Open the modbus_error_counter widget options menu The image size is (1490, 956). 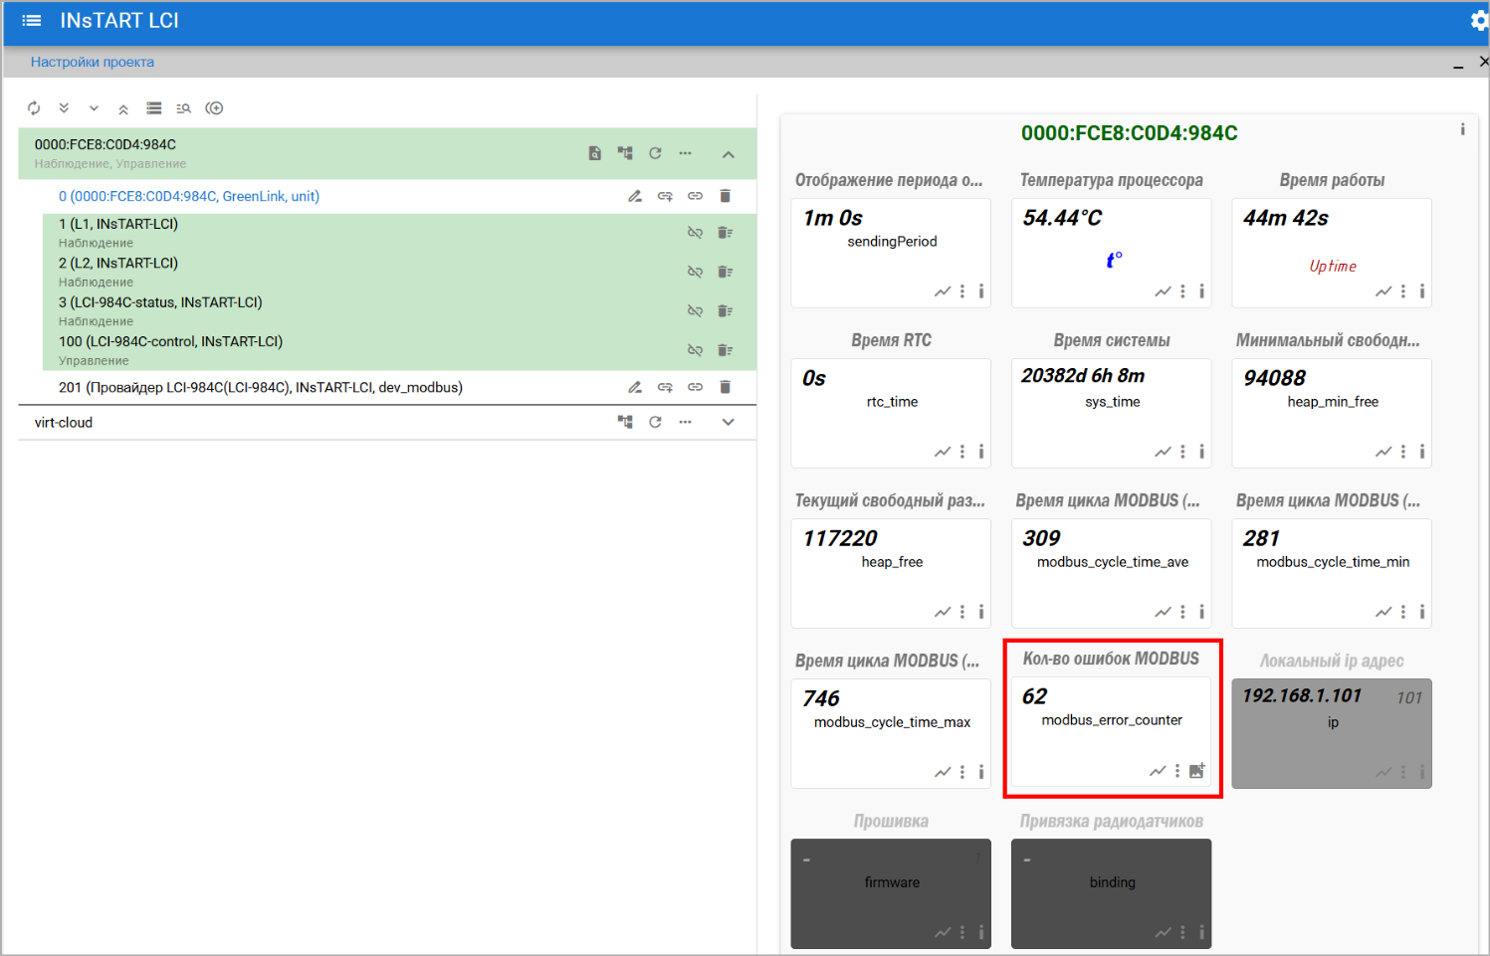pyautogui.click(x=1177, y=771)
